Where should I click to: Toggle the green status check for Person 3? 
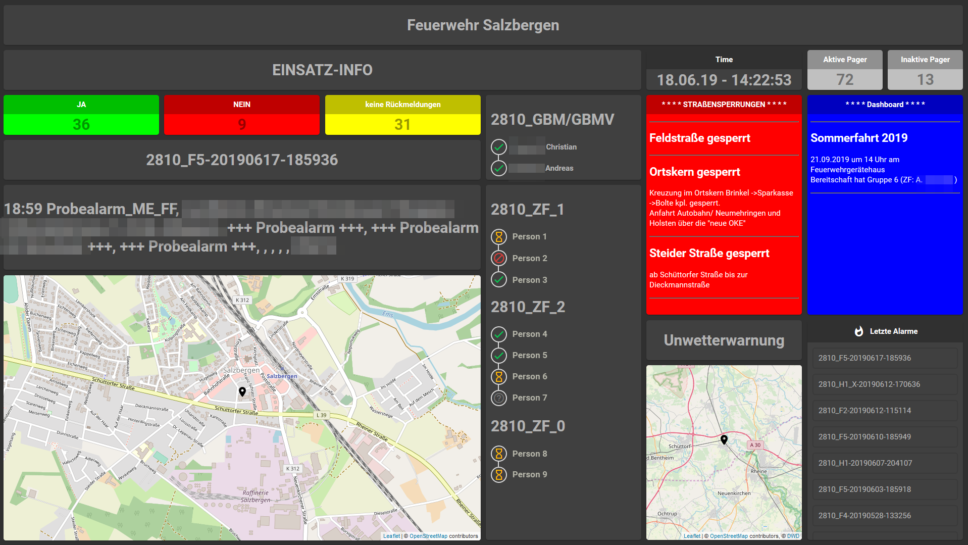point(498,279)
